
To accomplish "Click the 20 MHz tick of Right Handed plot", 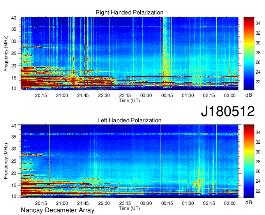I will click(x=14, y=66).
